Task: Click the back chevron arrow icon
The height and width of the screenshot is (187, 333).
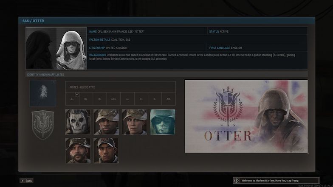Action: click(x=23, y=181)
